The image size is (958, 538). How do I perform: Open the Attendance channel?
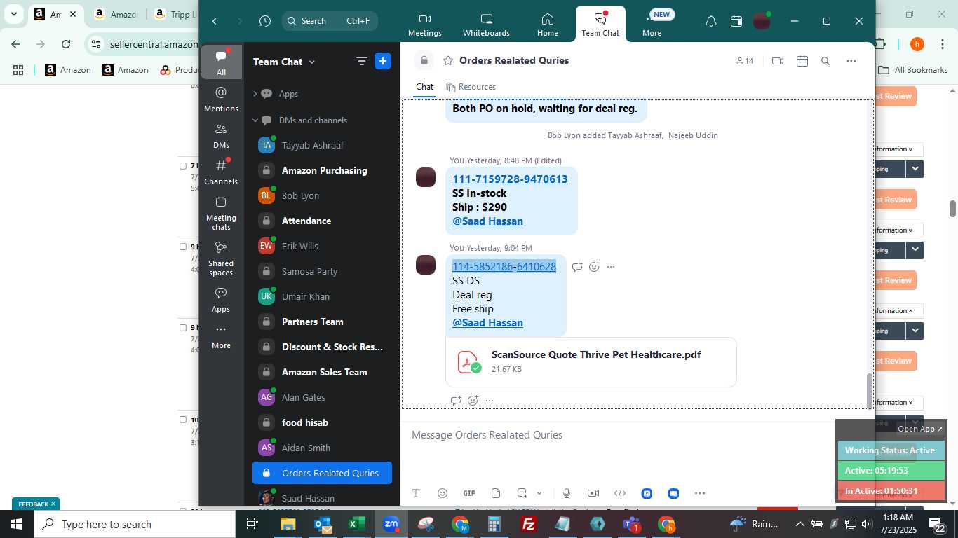(x=322, y=221)
